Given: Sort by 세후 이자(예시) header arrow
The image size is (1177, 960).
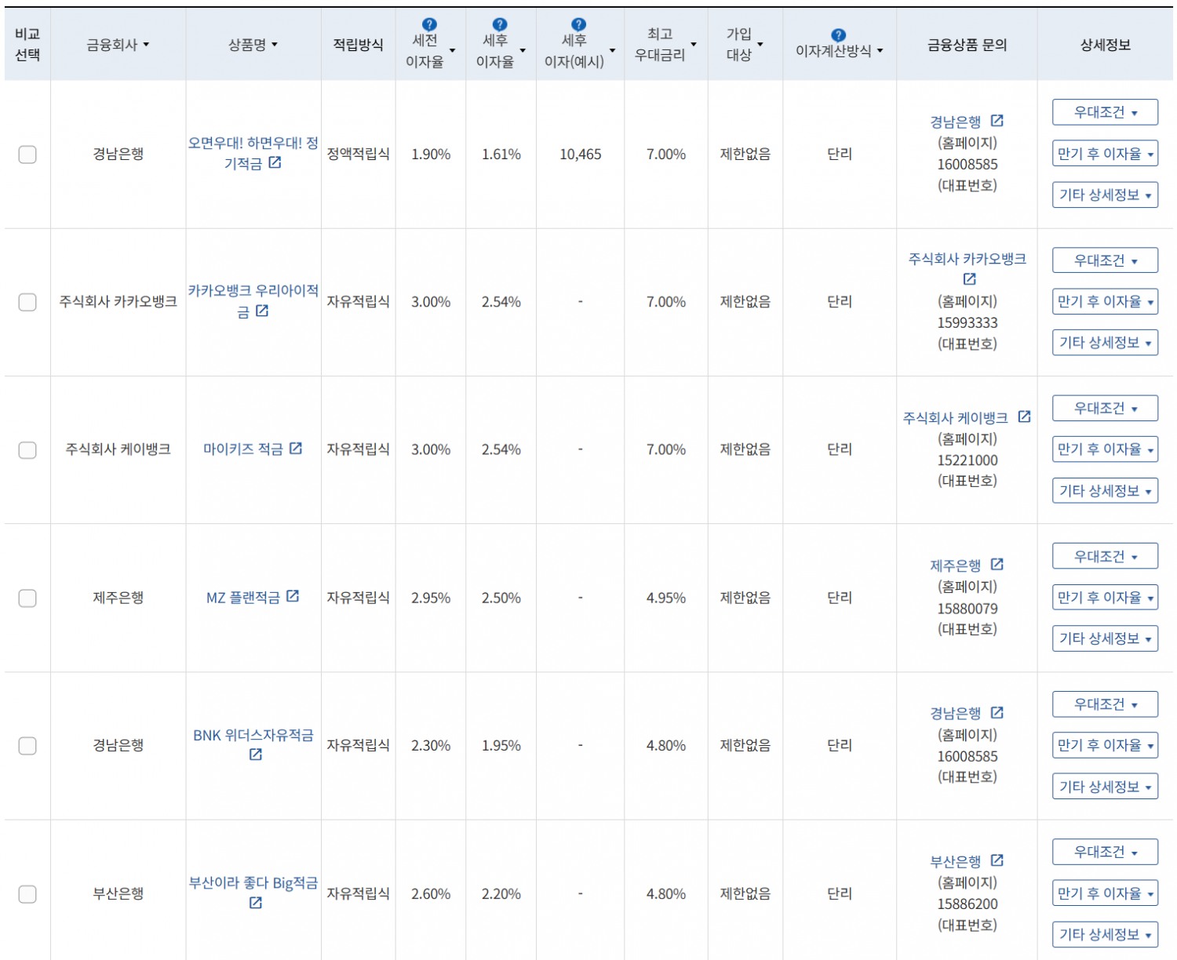Looking at the screenshot, I should (612, 51).
